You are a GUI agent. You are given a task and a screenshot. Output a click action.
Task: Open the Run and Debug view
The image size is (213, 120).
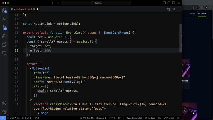pos(4,36)
